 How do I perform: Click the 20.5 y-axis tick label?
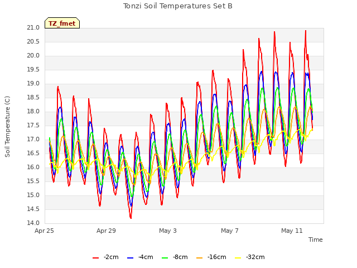(33, 42)
